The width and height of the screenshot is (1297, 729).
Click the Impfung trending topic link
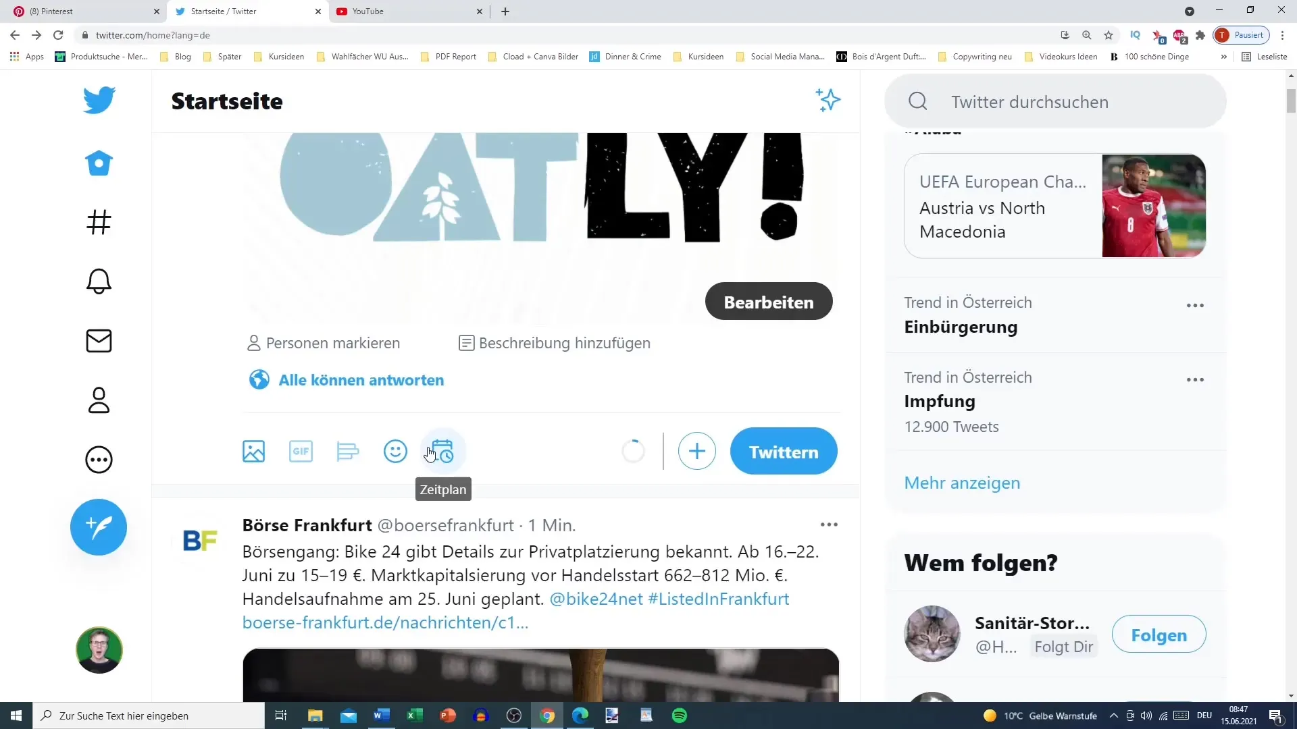click(940, 400)
